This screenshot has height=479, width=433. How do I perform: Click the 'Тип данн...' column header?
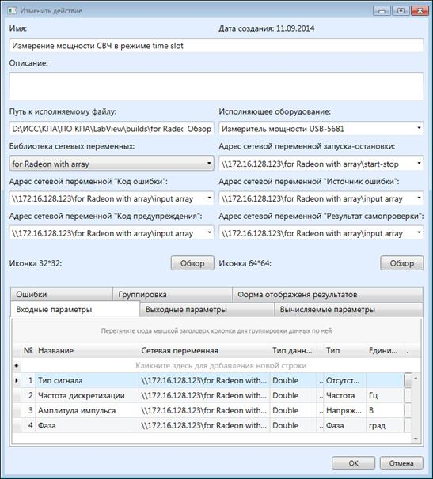click(293, 350)
